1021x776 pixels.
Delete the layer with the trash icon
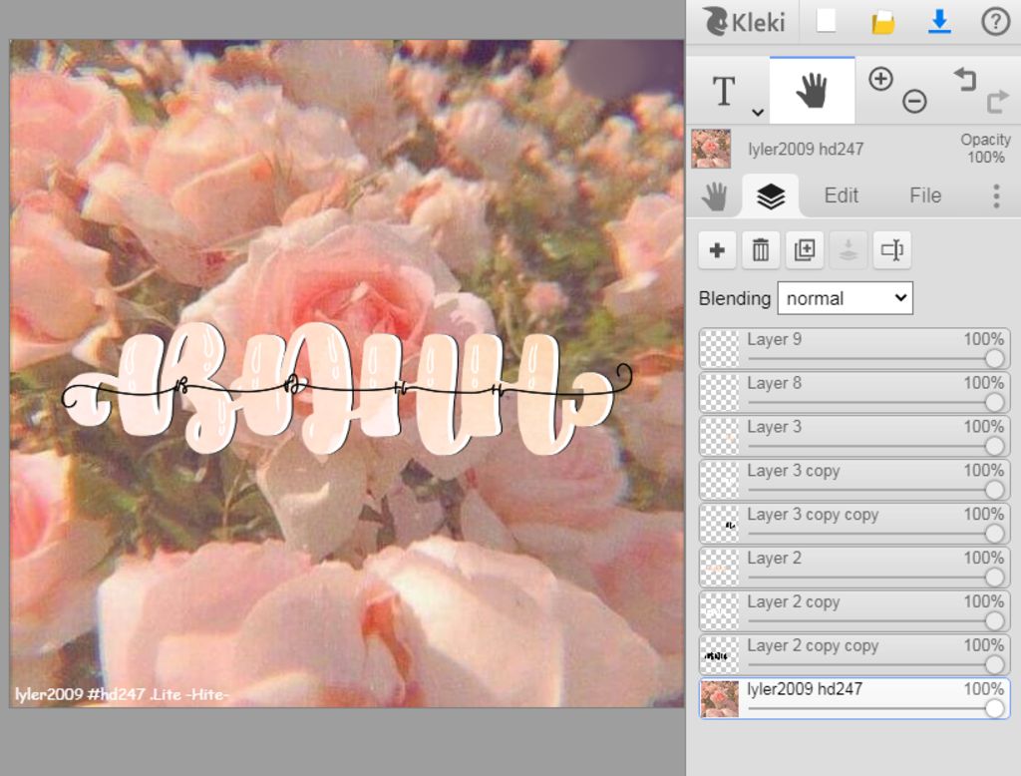tap(761, 250)
